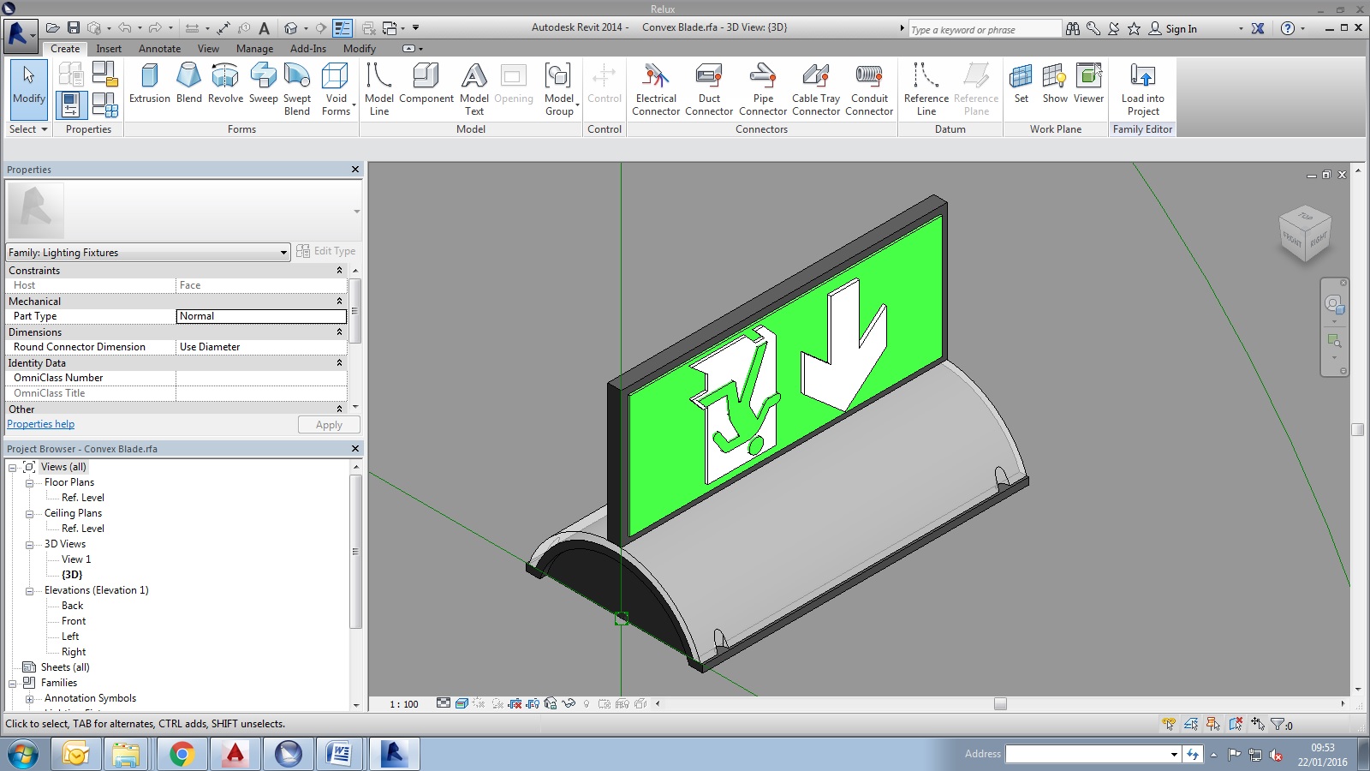Enable Reveal Hidden Elements with the lightbulb
The height and width of the screenshot is (771, 1370).
coord(587,704)
